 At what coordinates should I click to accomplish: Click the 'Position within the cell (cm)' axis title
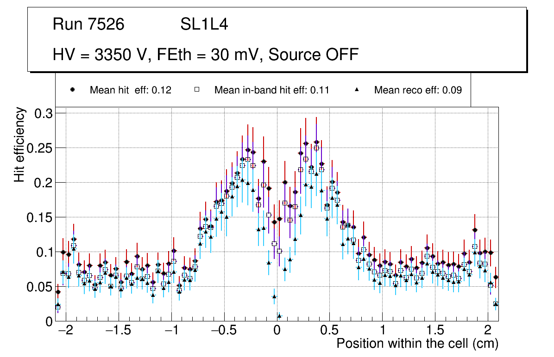click(417, 344)
